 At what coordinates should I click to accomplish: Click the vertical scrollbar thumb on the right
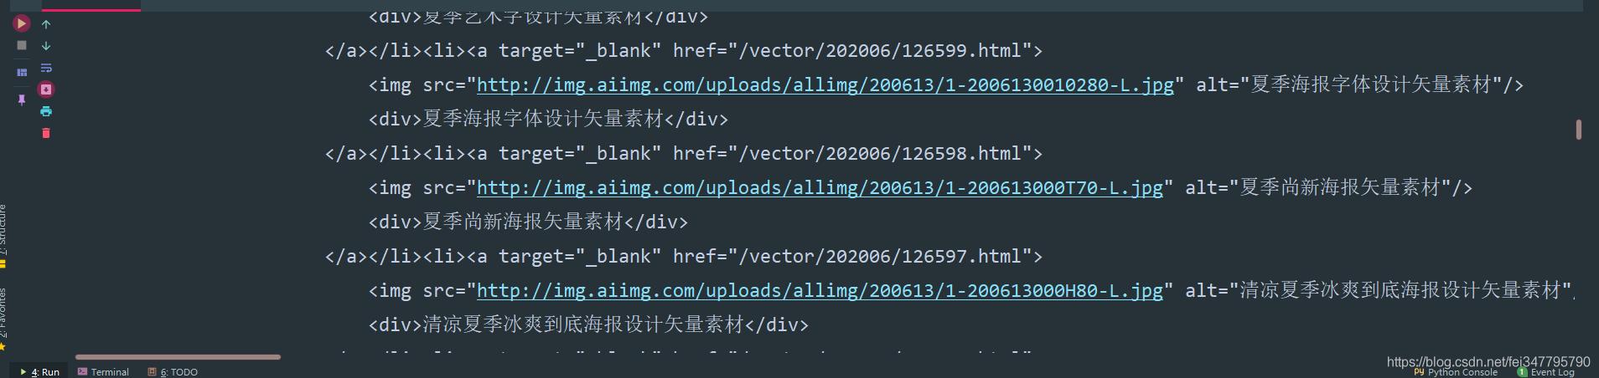coord(1579,129)
